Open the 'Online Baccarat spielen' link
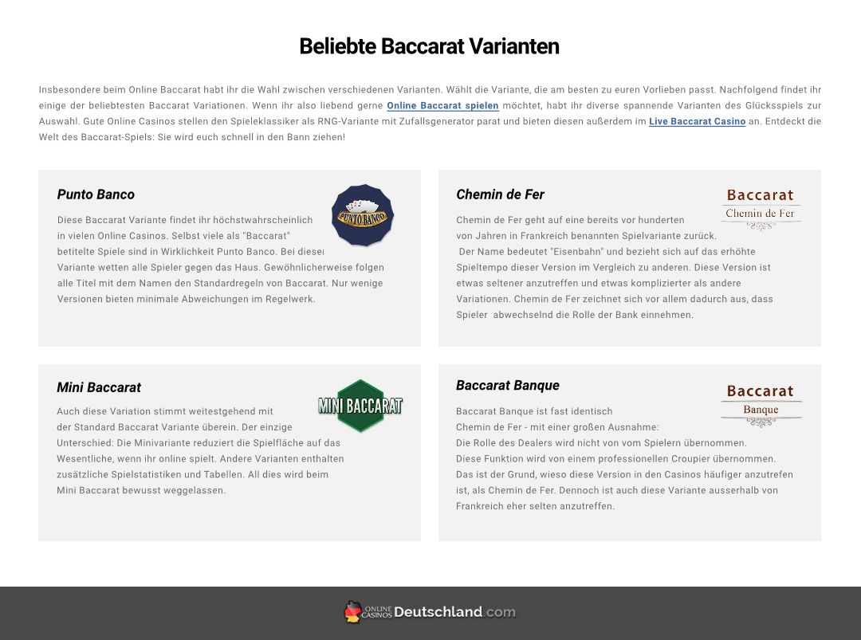 [442, 105]
